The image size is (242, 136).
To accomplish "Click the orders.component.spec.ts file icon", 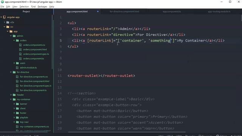I will (20, 54).
